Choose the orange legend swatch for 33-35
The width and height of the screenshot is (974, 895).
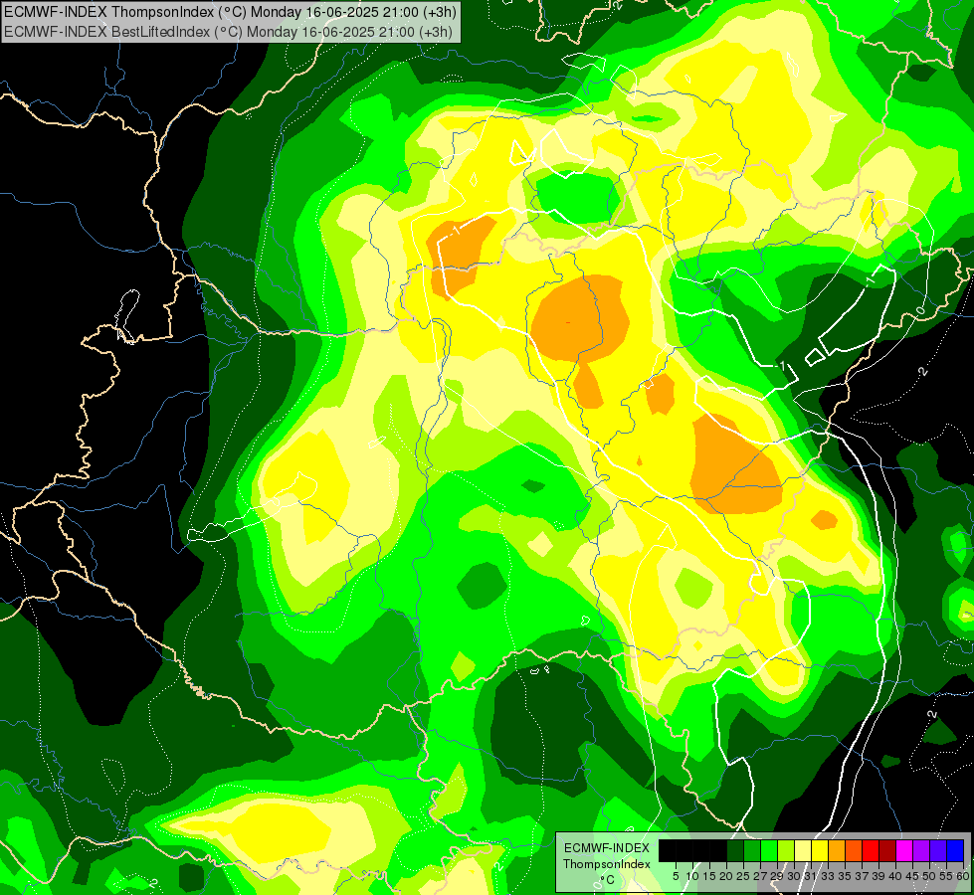[x=836, y=850]
